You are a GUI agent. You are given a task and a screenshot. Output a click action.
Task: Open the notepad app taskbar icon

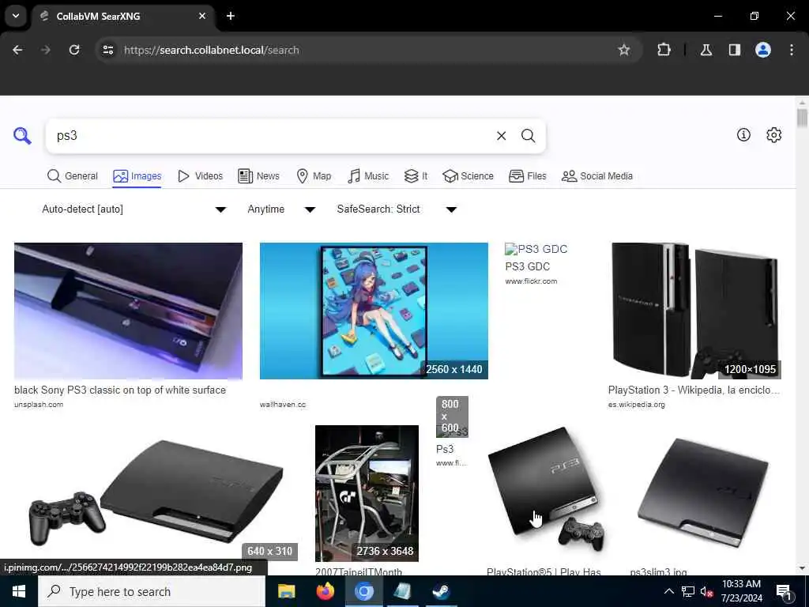pyautogui.click(x=402, y=591)
